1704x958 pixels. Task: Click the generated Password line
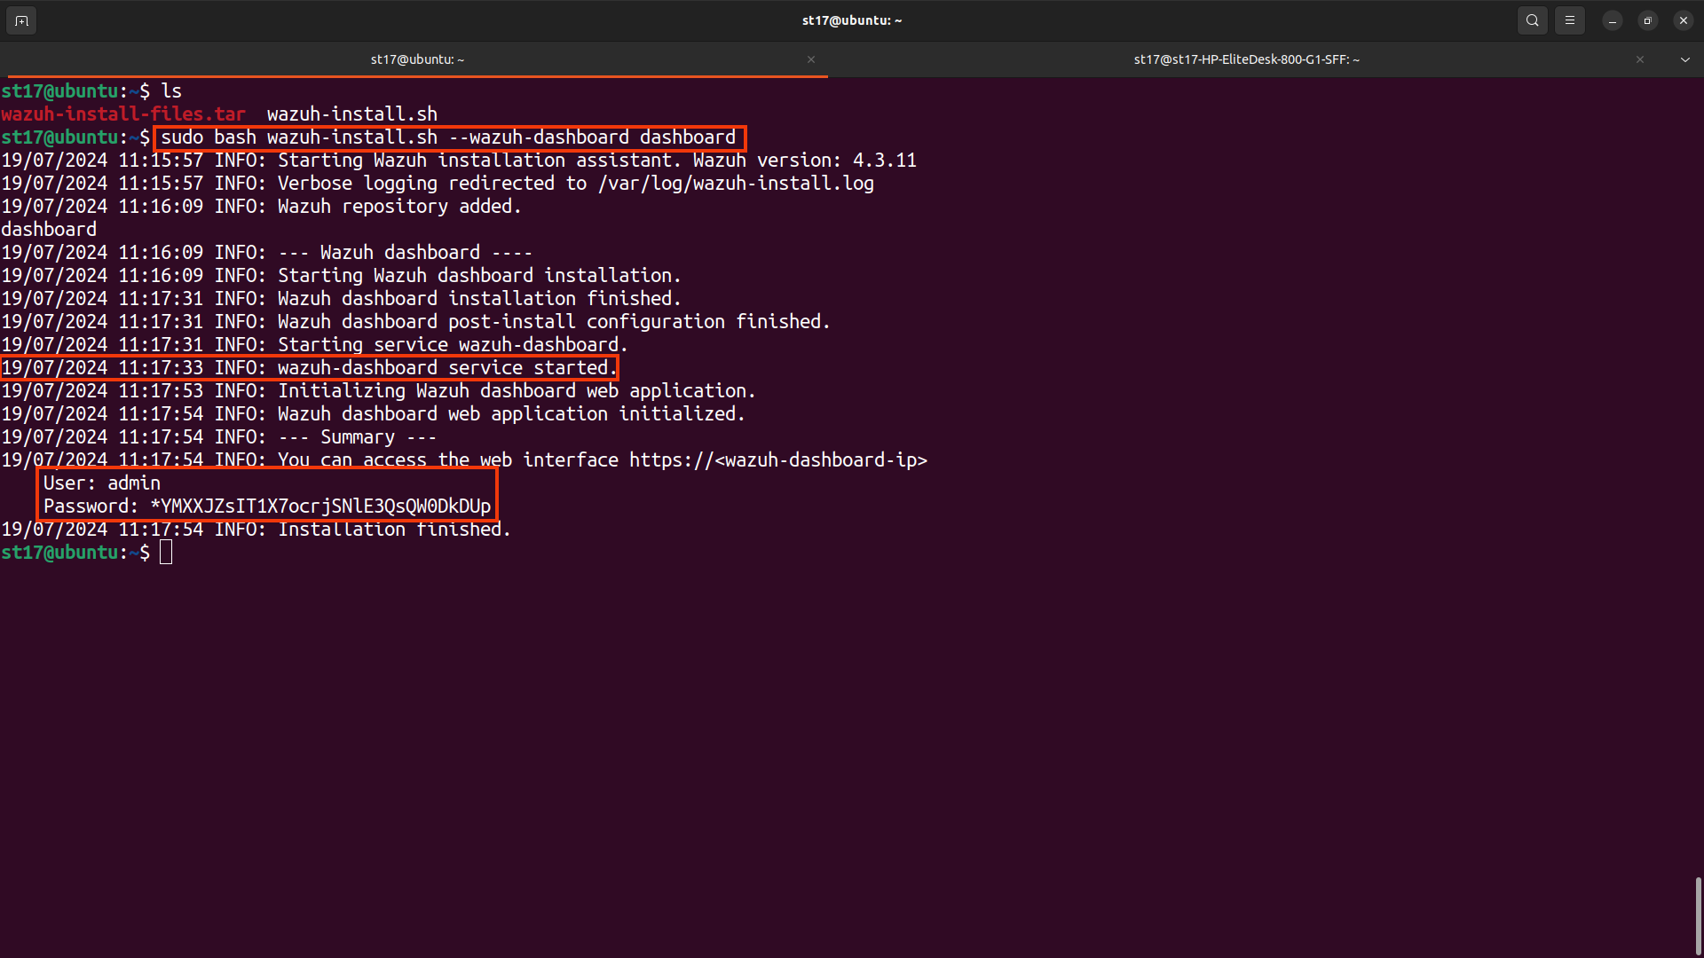(267, 506)
